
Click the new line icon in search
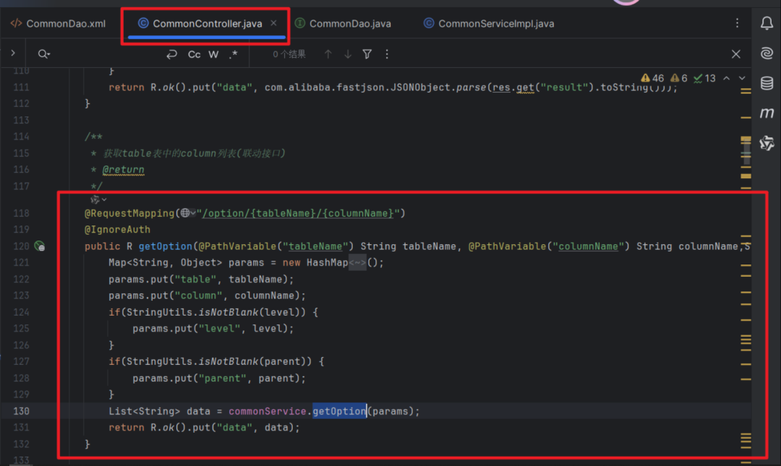[172, 53]
